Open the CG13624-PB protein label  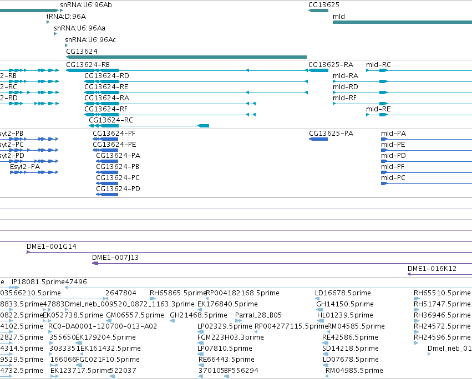[118, 167]
